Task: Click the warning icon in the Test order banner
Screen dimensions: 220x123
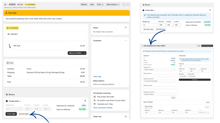Action: click(6, 13)
